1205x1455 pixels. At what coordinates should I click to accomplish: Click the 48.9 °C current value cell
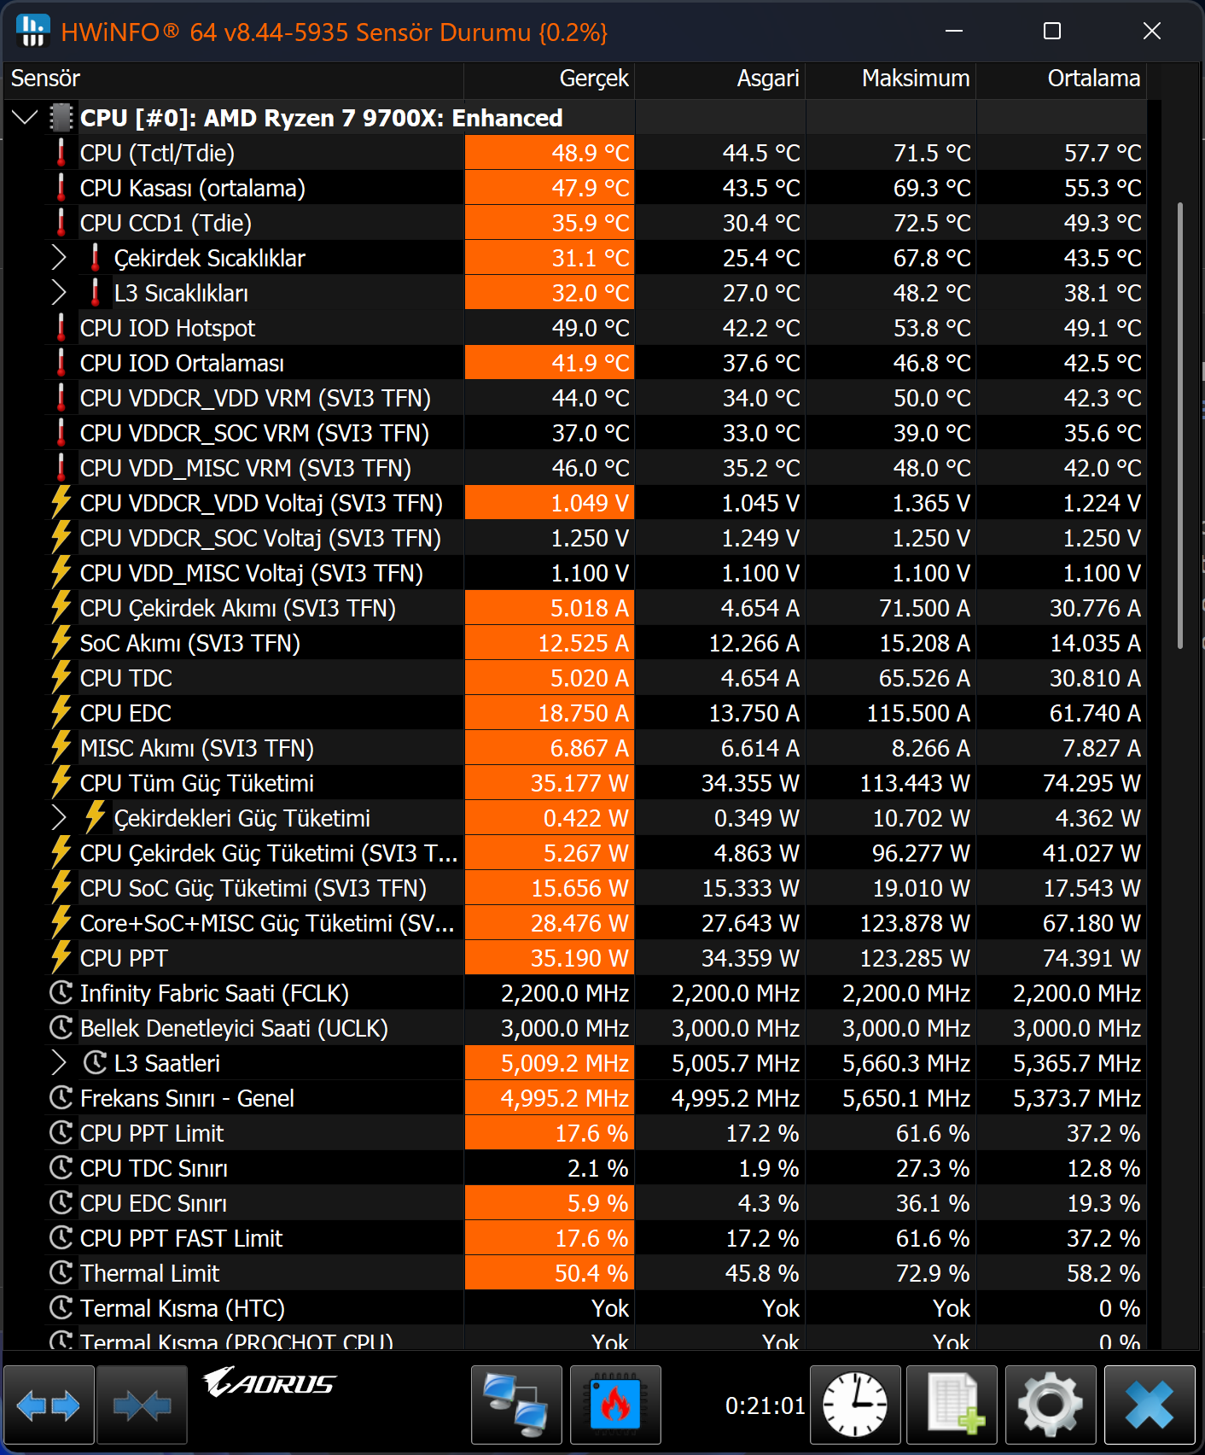(550, 153)
